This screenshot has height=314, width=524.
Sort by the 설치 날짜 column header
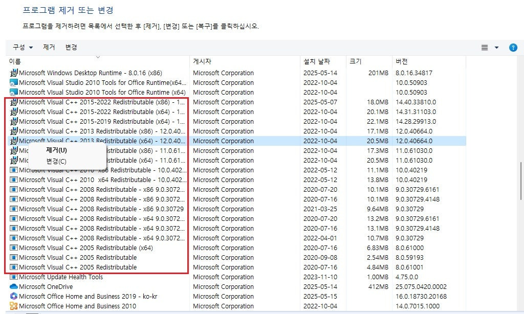pyautogui.click(x=316, y=61)
